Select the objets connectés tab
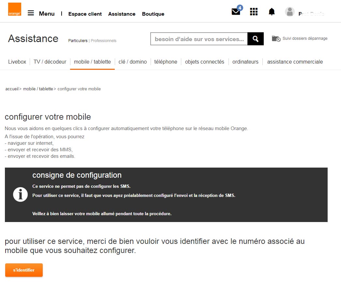341x283 pixels. (x=205, y=62)
